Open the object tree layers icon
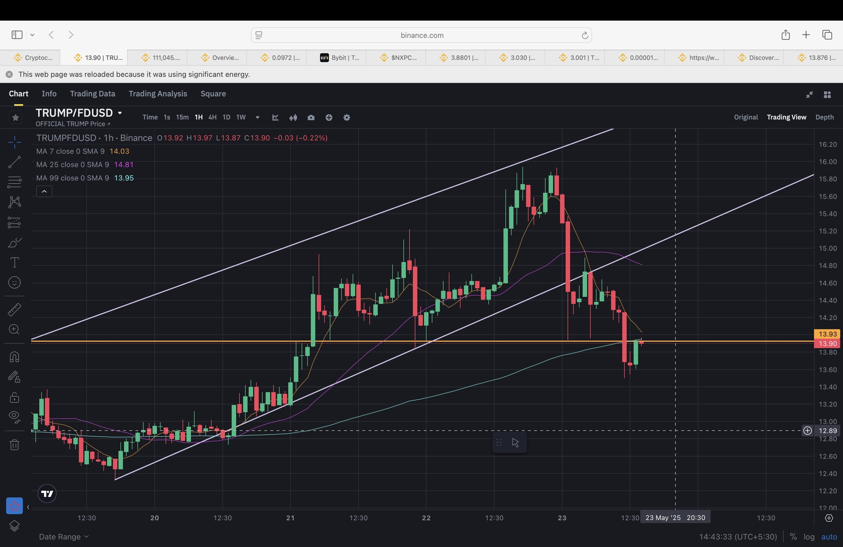 pos(14,526)
